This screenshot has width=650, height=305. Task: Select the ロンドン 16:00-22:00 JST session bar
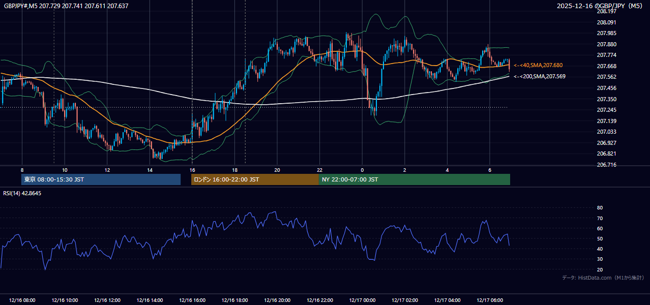coord(255,179)
